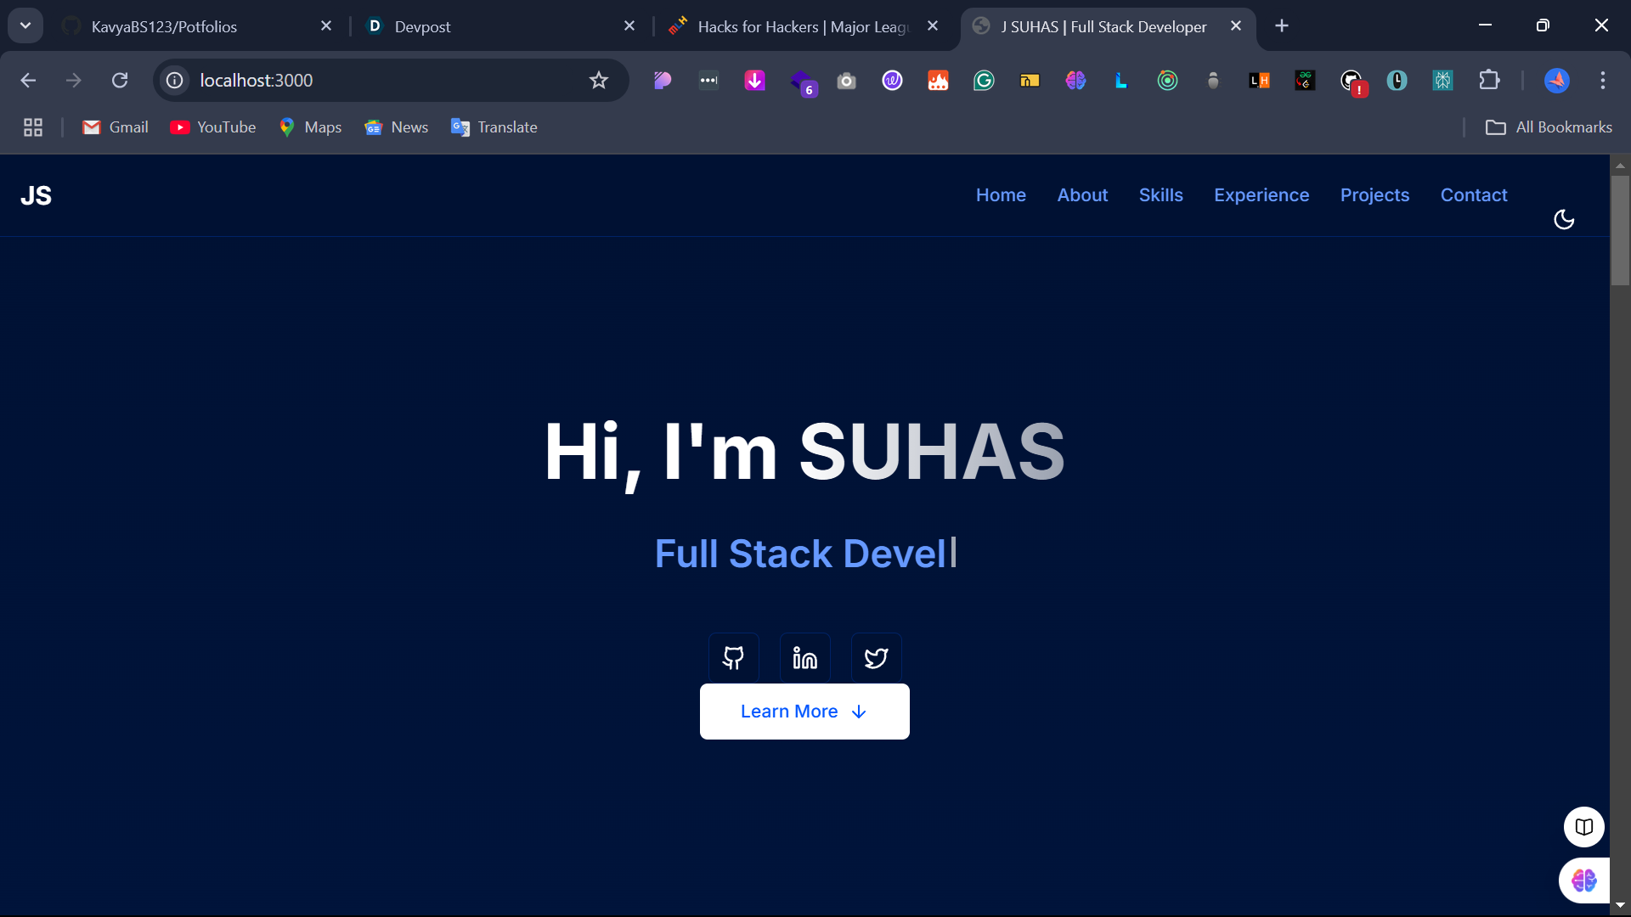Open Chrome's three-dot menu
The height and width of the screenshot is (917, 1631).
(x=1603, y=81)
